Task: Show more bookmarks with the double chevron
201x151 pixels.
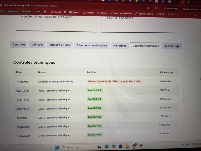Action: point(195,15)
